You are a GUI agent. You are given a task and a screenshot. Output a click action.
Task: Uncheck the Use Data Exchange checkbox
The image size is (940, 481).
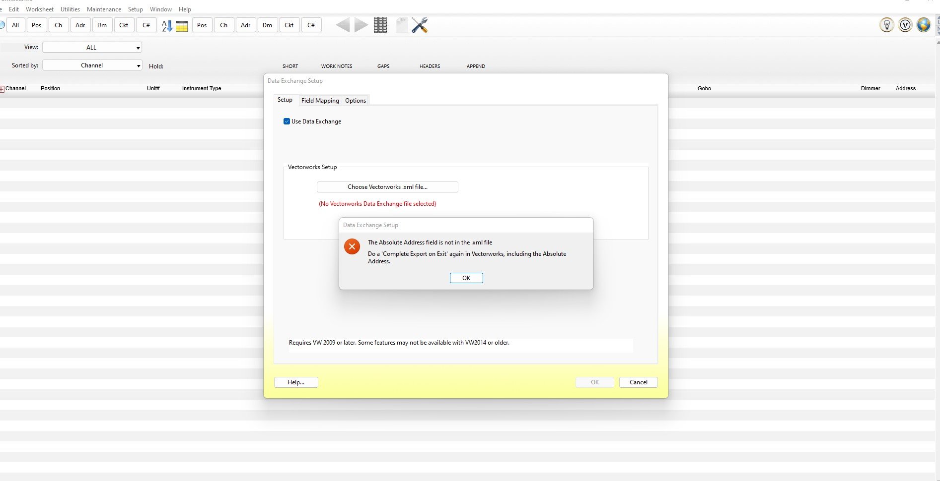(x=287, y=121)
